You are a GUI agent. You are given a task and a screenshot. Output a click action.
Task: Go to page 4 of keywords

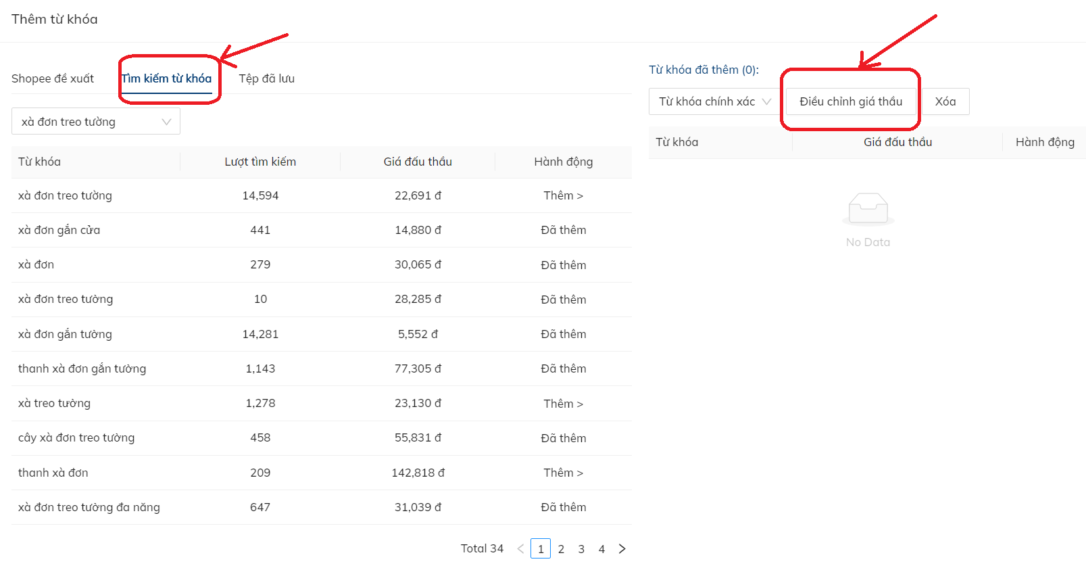click(x=601, y=549)
